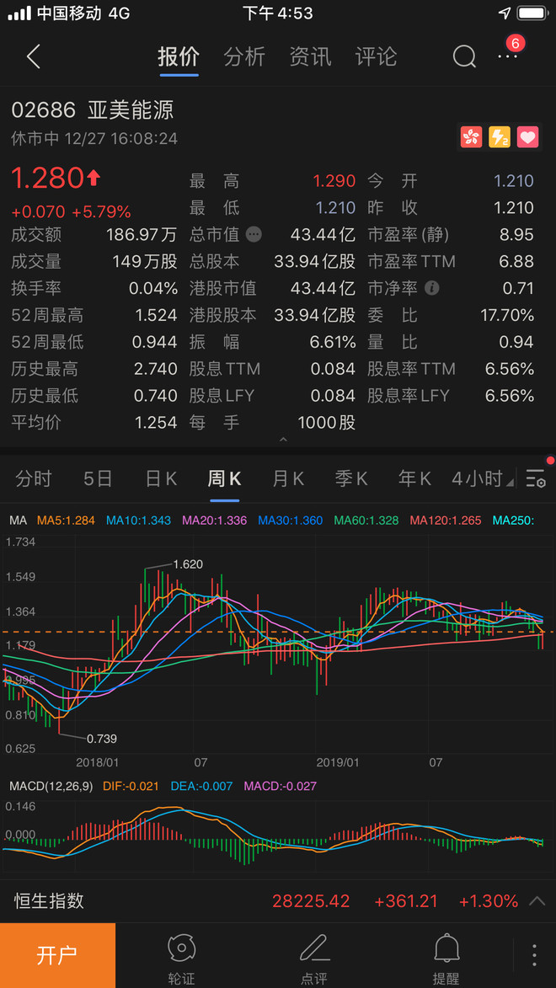Tap the stock title 02686 亚美能源
The height and width of the screenshot is (988, 556).
(93, 110)
